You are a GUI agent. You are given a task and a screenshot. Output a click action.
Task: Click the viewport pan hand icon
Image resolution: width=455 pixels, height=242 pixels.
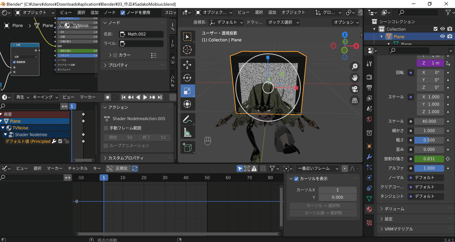pyautogui.click(x=355, y=78)
